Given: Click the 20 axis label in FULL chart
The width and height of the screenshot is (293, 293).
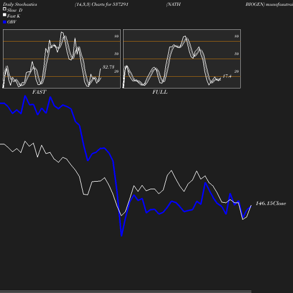Looking at the screenshot, I should pos(237,71).
